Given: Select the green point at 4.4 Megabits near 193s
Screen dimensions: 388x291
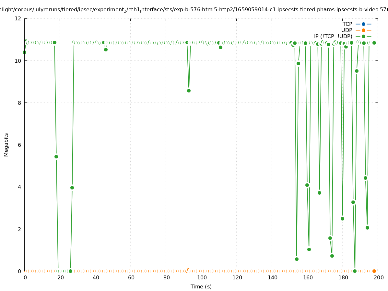Looking at the screenshot, I should [365, 178].
